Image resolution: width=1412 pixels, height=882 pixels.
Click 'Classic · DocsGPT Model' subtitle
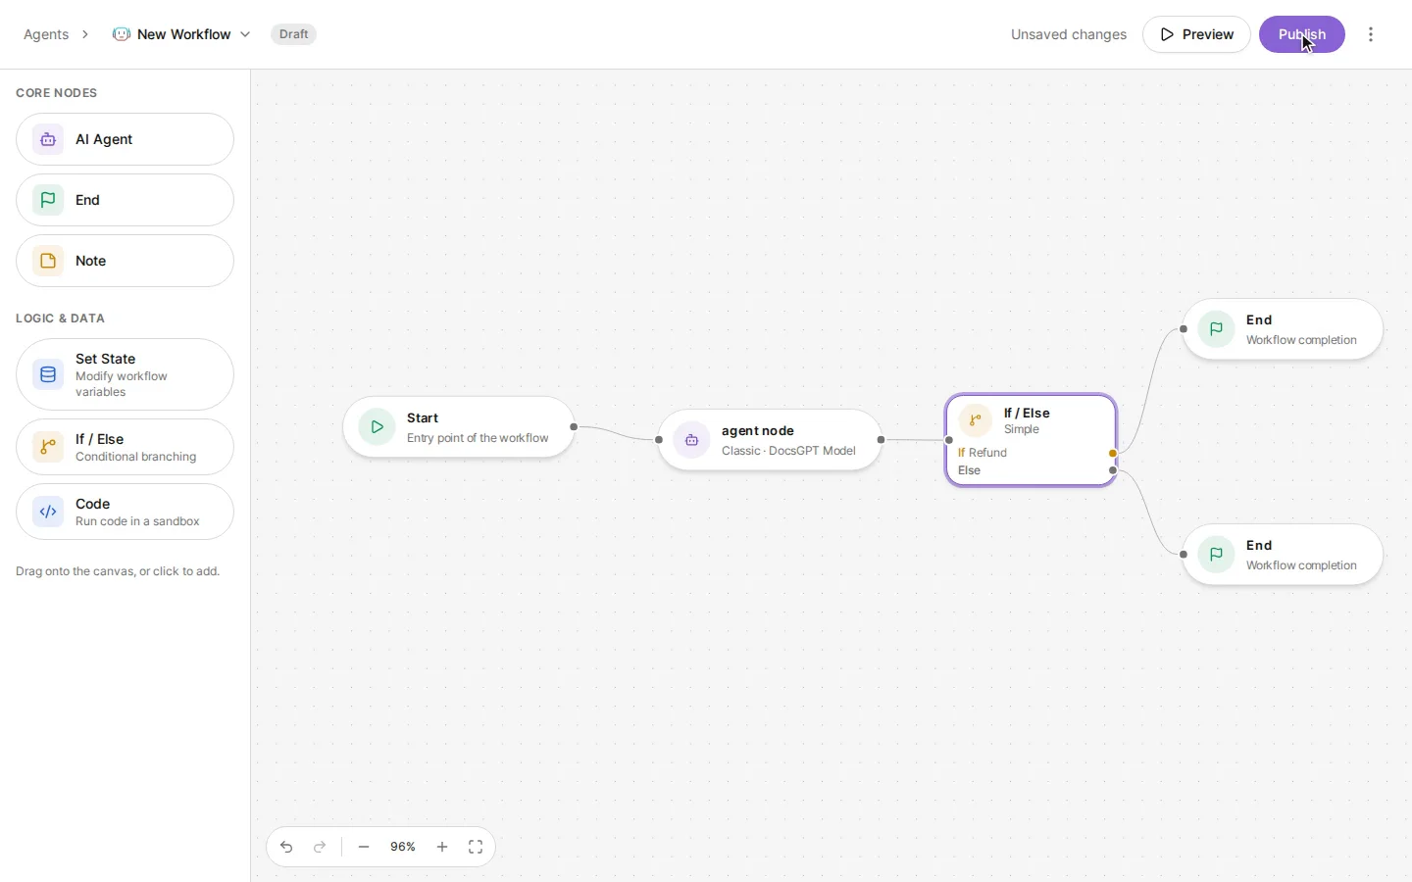click(x=789, y=451)
